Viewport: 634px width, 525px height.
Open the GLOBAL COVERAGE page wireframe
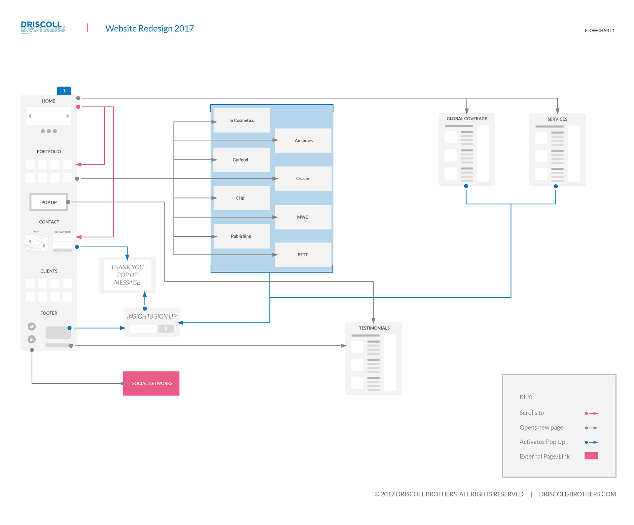[467, 150]
